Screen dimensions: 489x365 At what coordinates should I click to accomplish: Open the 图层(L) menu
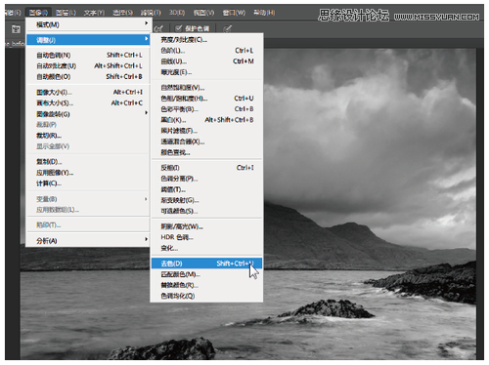(x=66, y=13)
